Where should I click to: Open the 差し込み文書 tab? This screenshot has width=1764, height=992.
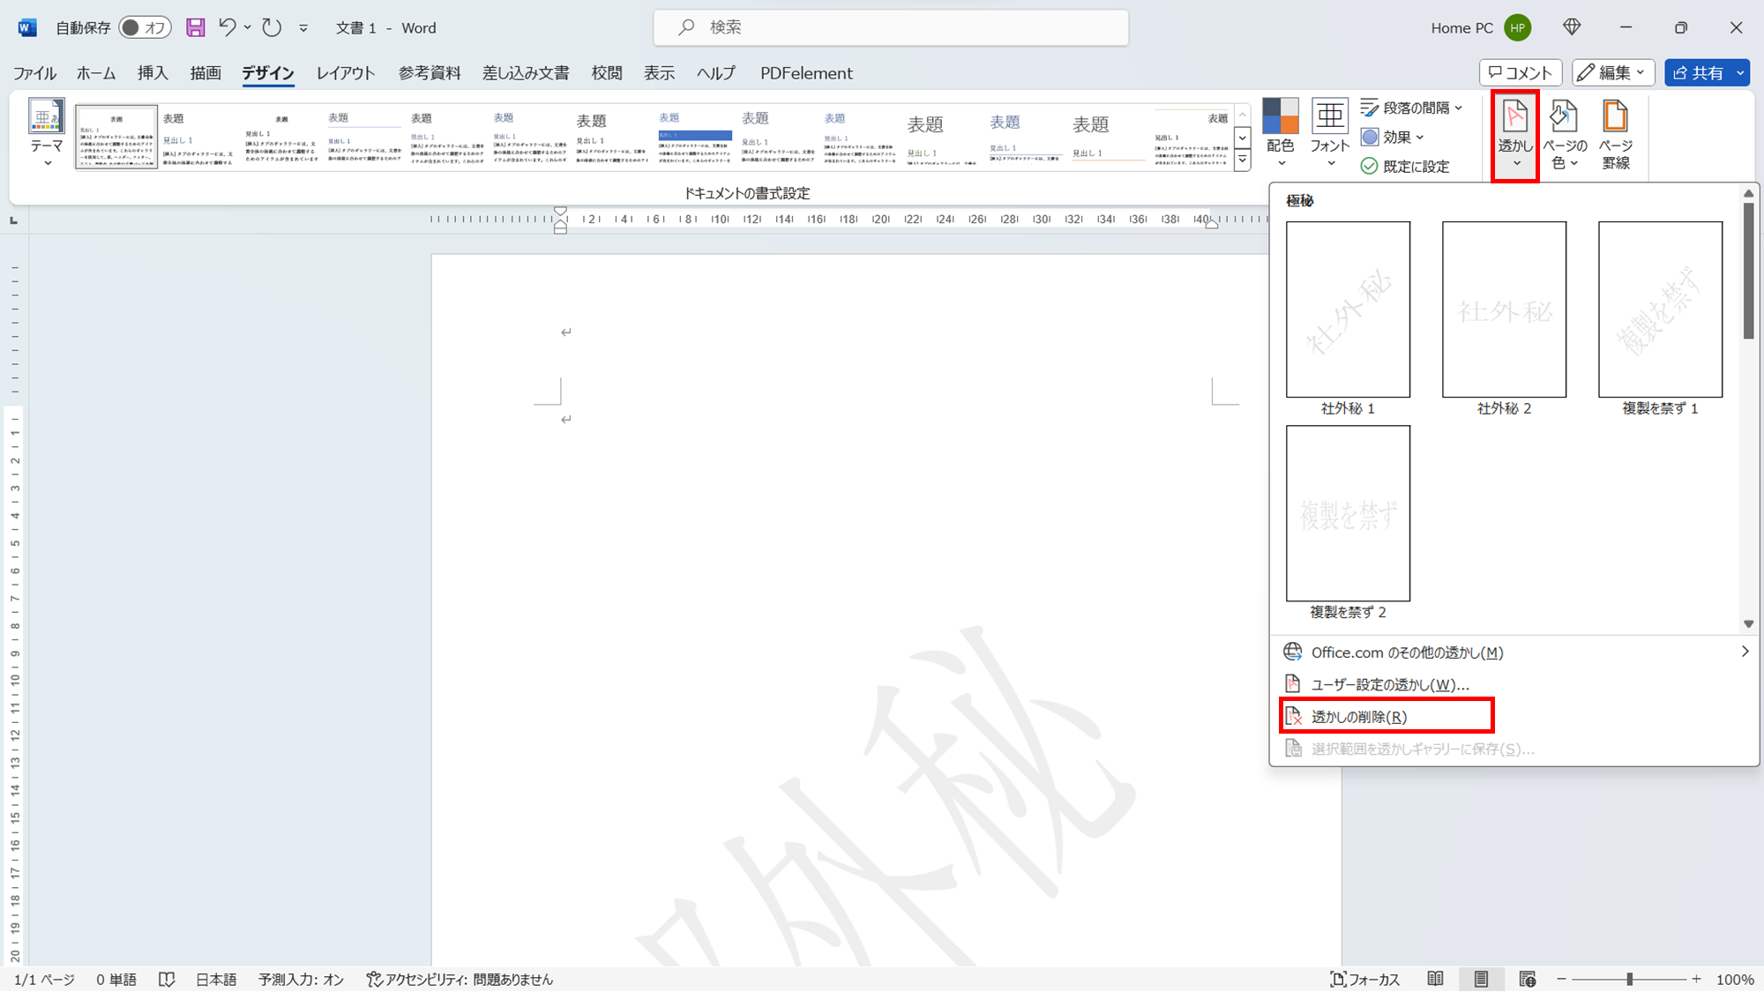526,73
